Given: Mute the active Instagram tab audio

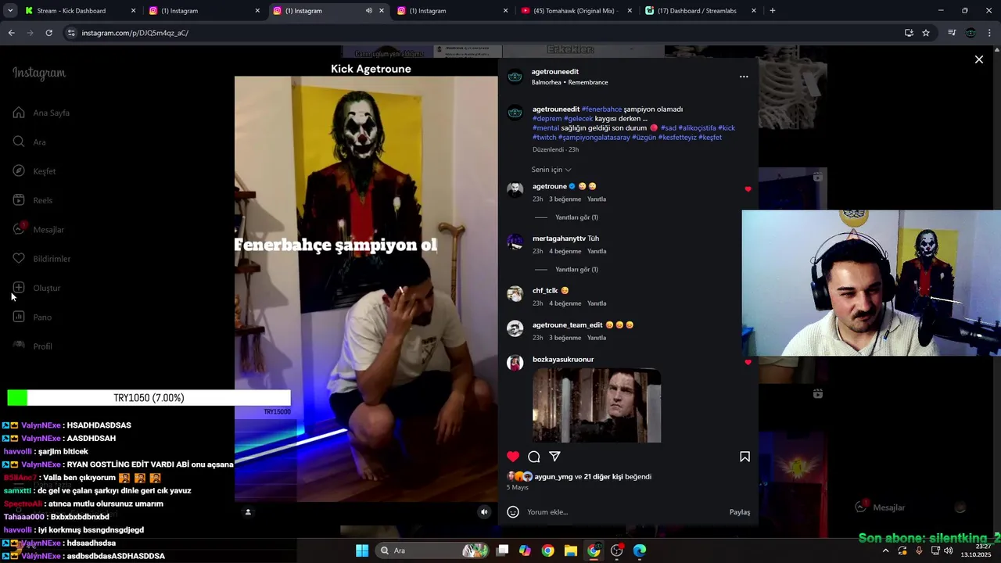Looking at the screenshot, I should point(368,11).
